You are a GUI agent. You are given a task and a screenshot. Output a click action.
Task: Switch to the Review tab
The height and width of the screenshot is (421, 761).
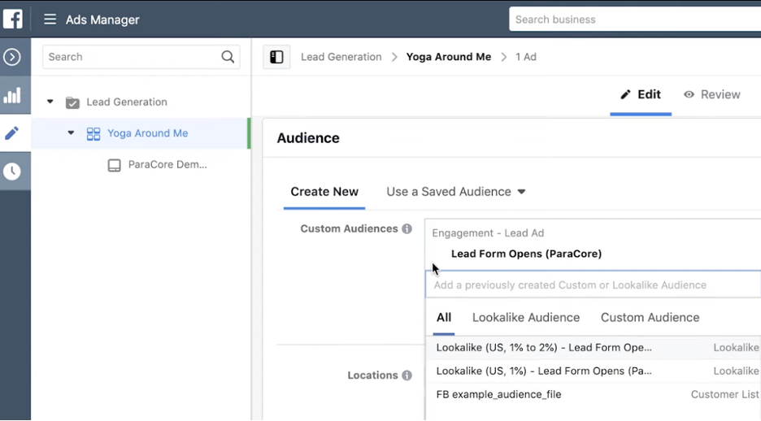(x=711, y=94)
